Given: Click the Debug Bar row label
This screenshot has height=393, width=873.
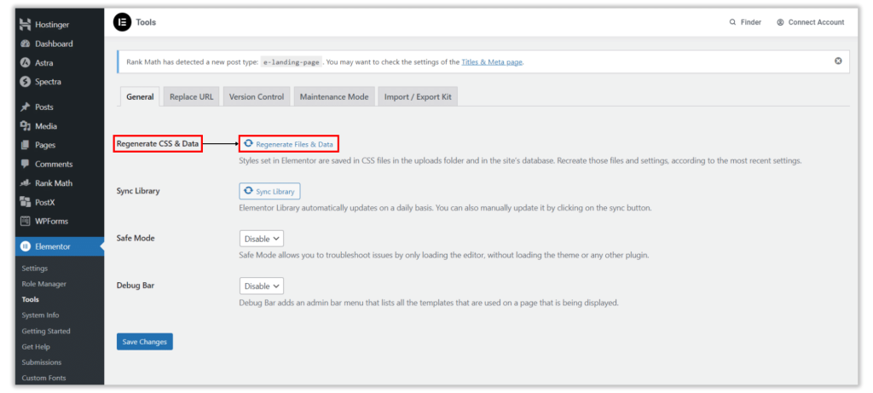Looking at the screenshot, I should click(x=136, y=285).
